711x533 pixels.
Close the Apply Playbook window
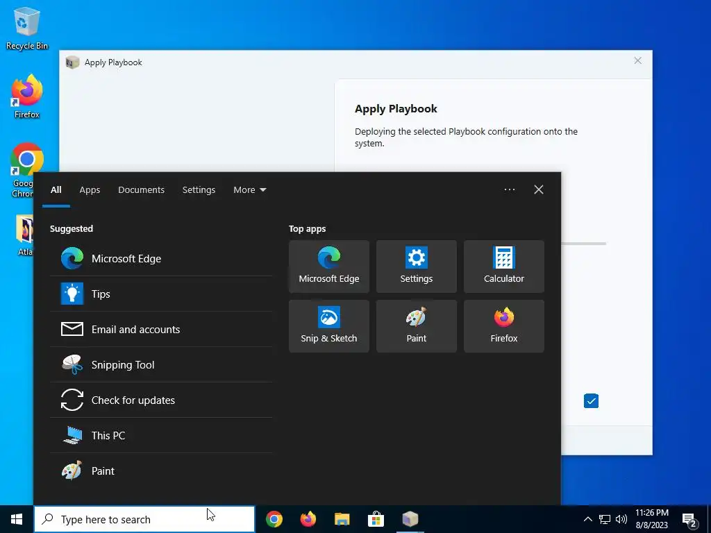637,60
